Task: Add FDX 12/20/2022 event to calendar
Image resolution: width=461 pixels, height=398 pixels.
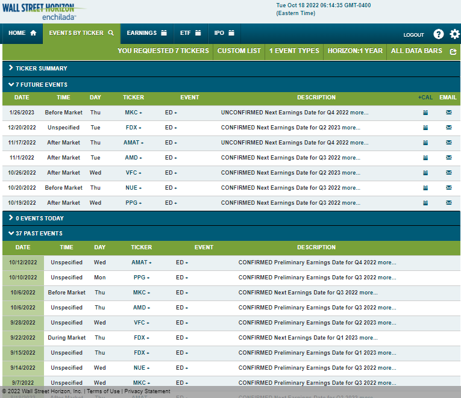Action: (425, 128)
